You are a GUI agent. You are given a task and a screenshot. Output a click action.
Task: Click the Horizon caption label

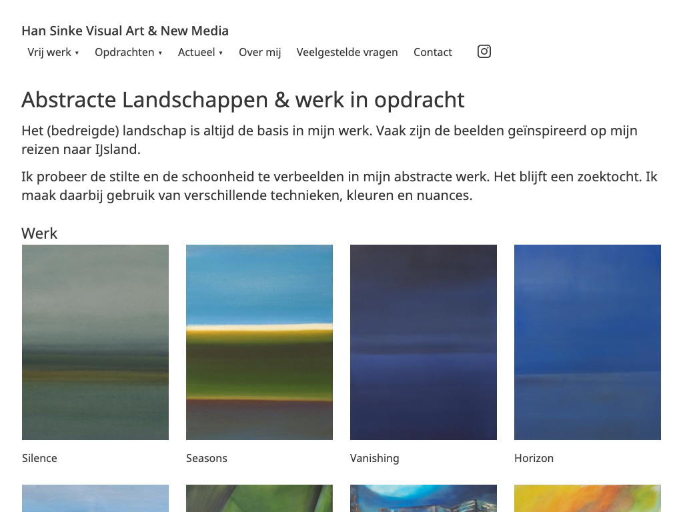click(534, 458)
